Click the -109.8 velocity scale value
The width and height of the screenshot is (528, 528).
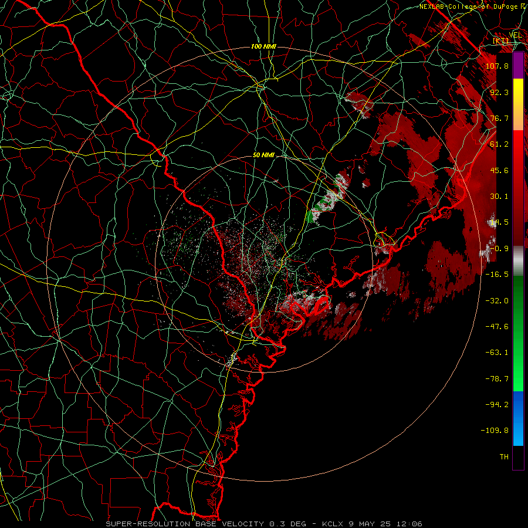495,431
